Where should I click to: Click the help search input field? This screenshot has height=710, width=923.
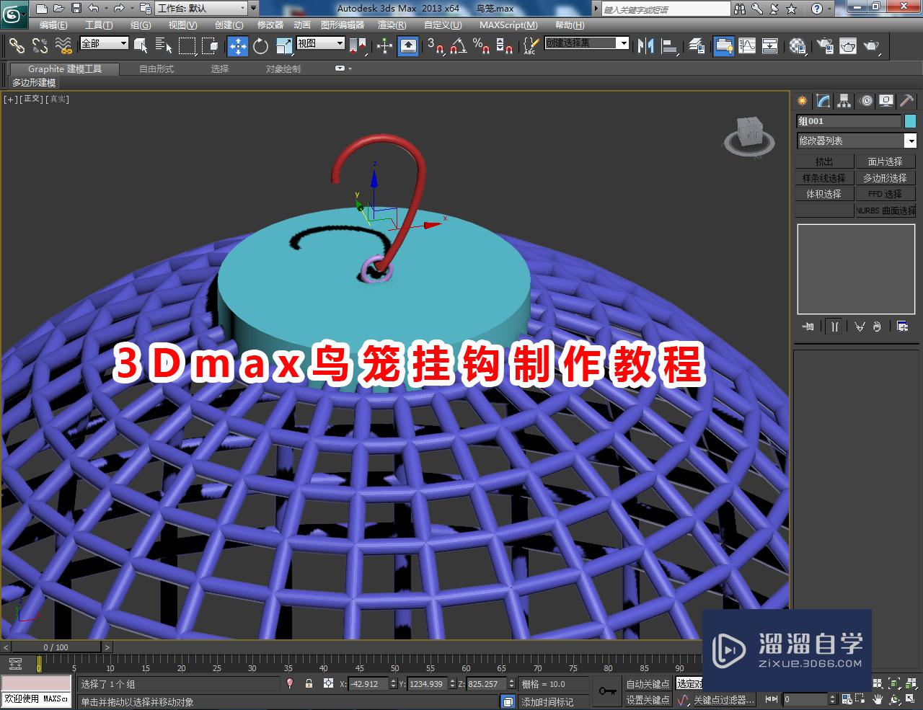point(666,9)
